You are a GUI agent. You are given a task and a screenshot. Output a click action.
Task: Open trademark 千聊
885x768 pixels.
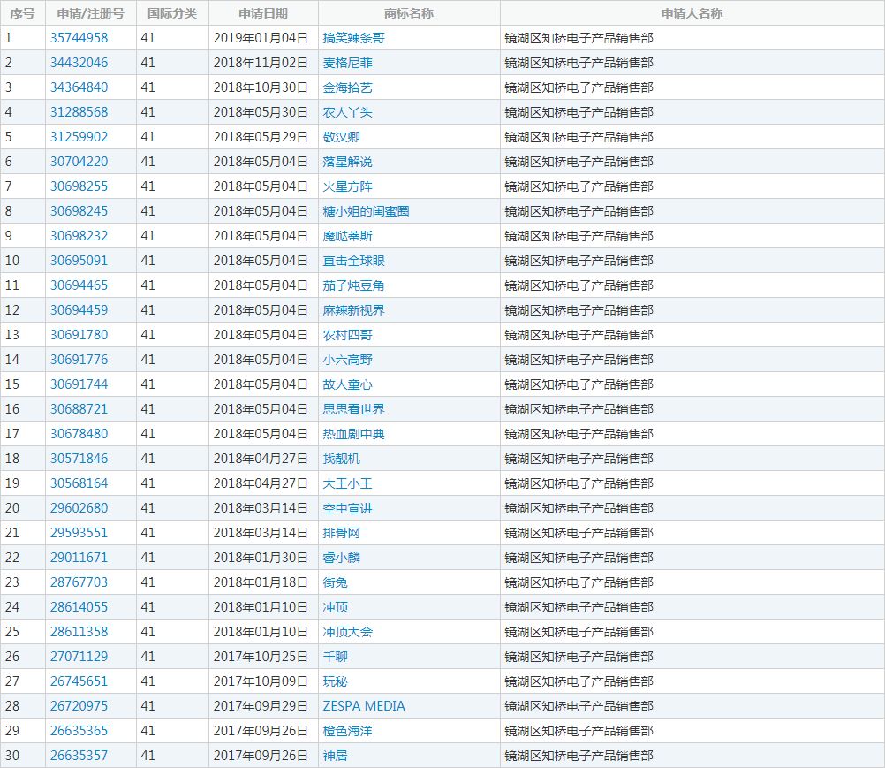click(336, 657)
